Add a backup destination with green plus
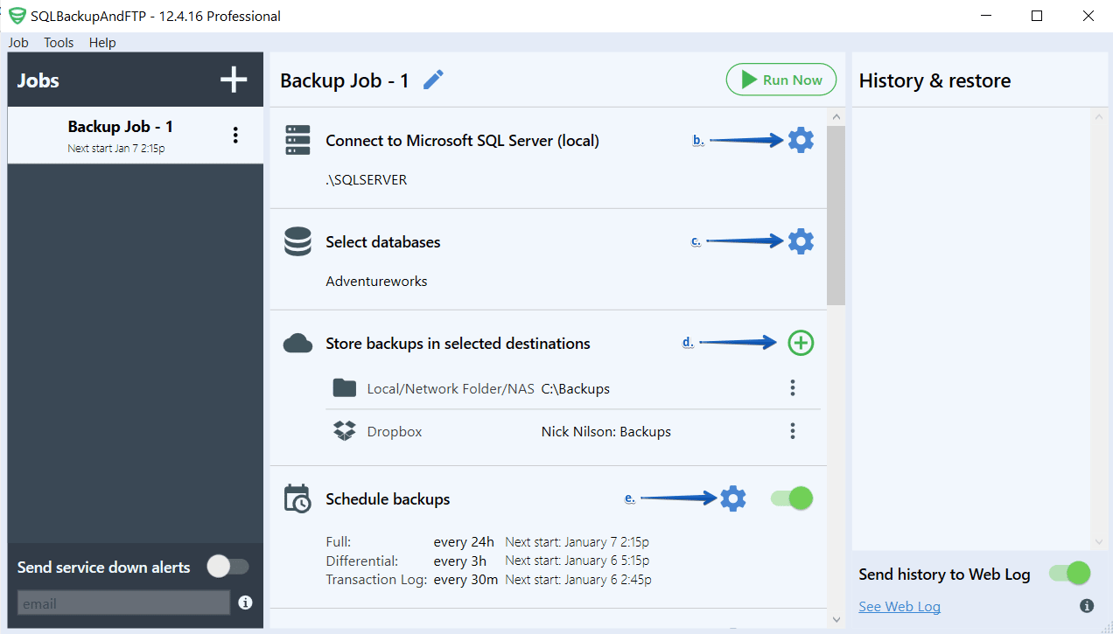Image resolution: width=1113 pixels, height=634 pixels. pos(801,343)
